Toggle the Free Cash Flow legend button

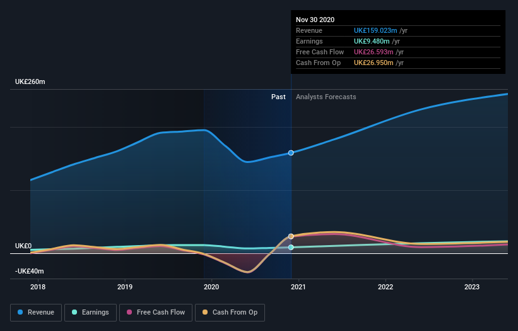(x=156, y=313)
